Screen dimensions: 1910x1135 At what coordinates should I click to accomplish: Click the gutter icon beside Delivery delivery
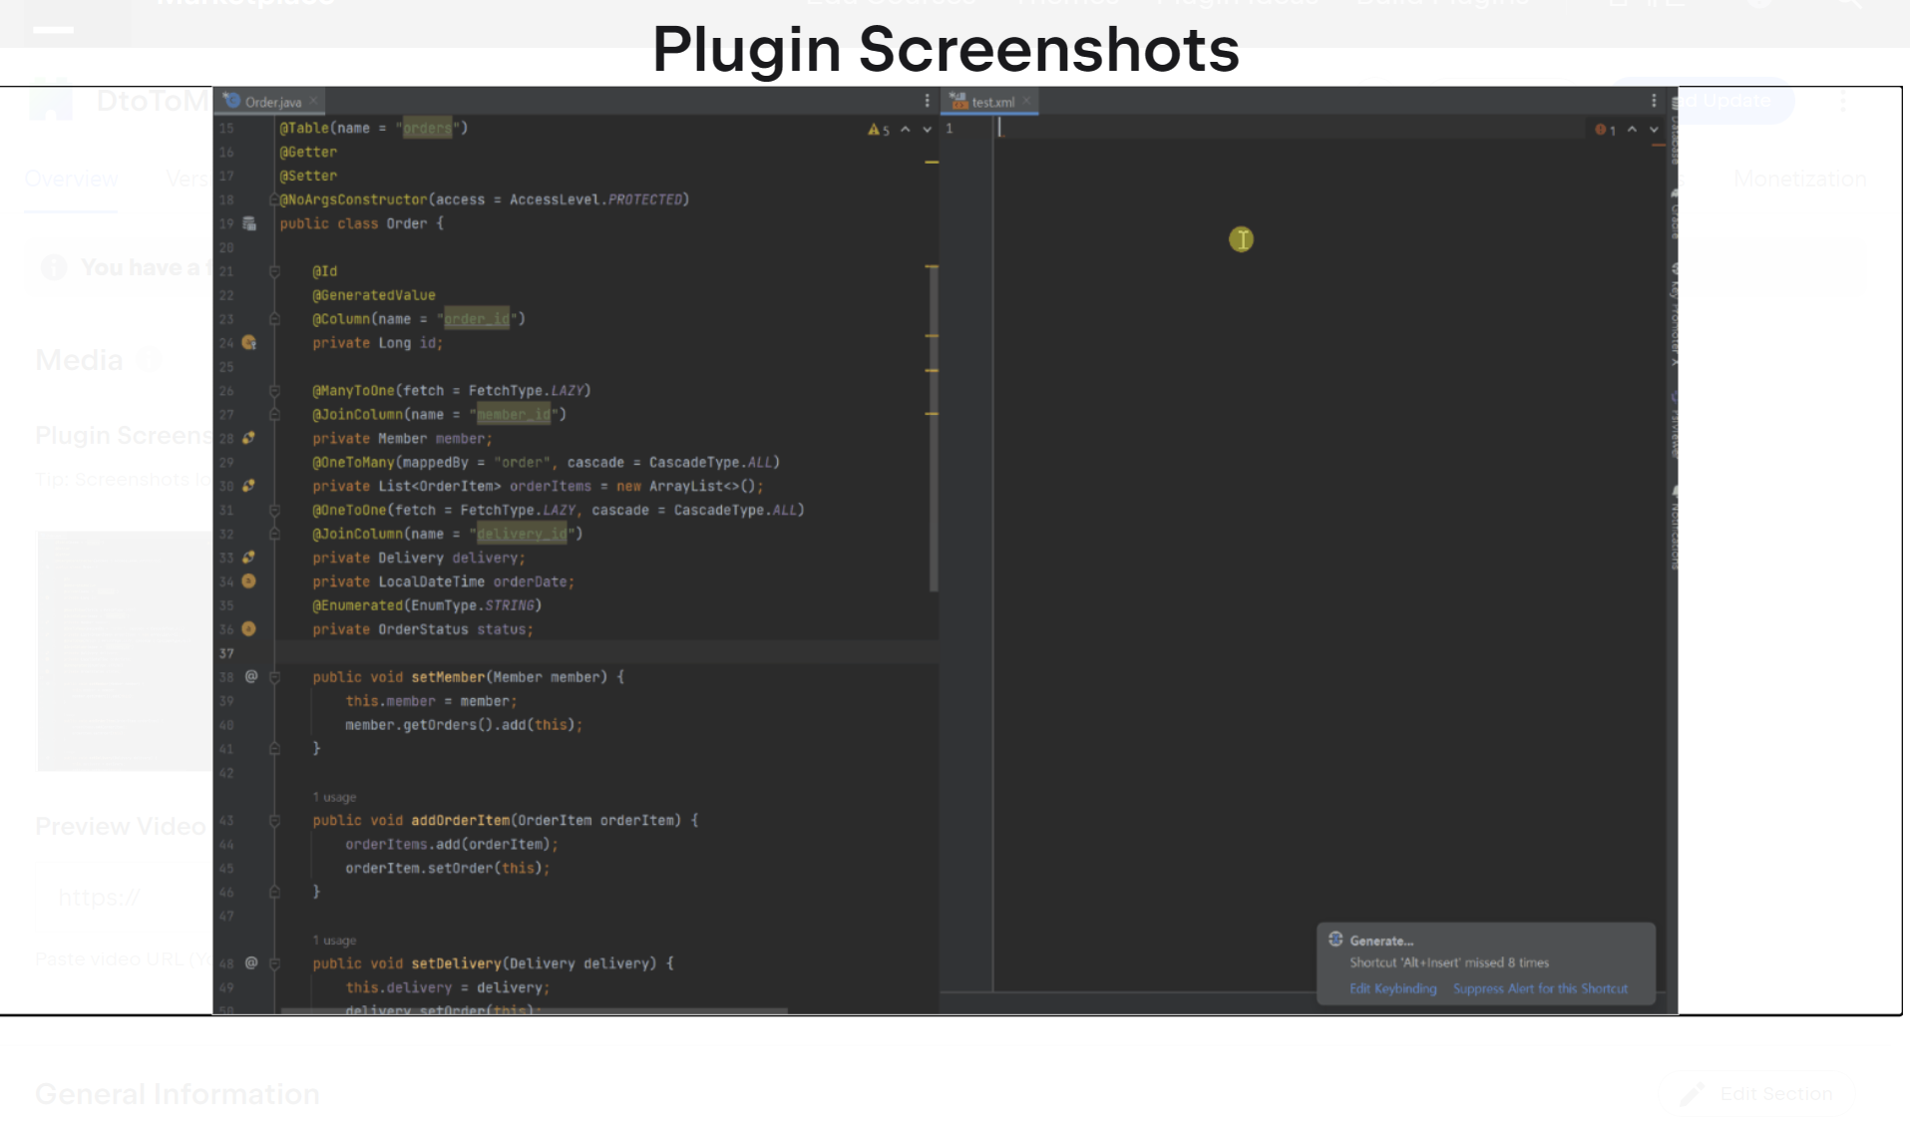249,558
